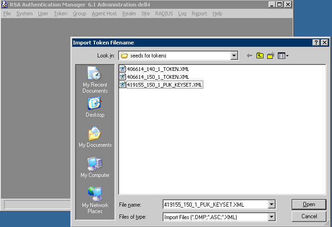The image size is (332, 227).
Task: Click the Cancel button
Action: [309, 216]
